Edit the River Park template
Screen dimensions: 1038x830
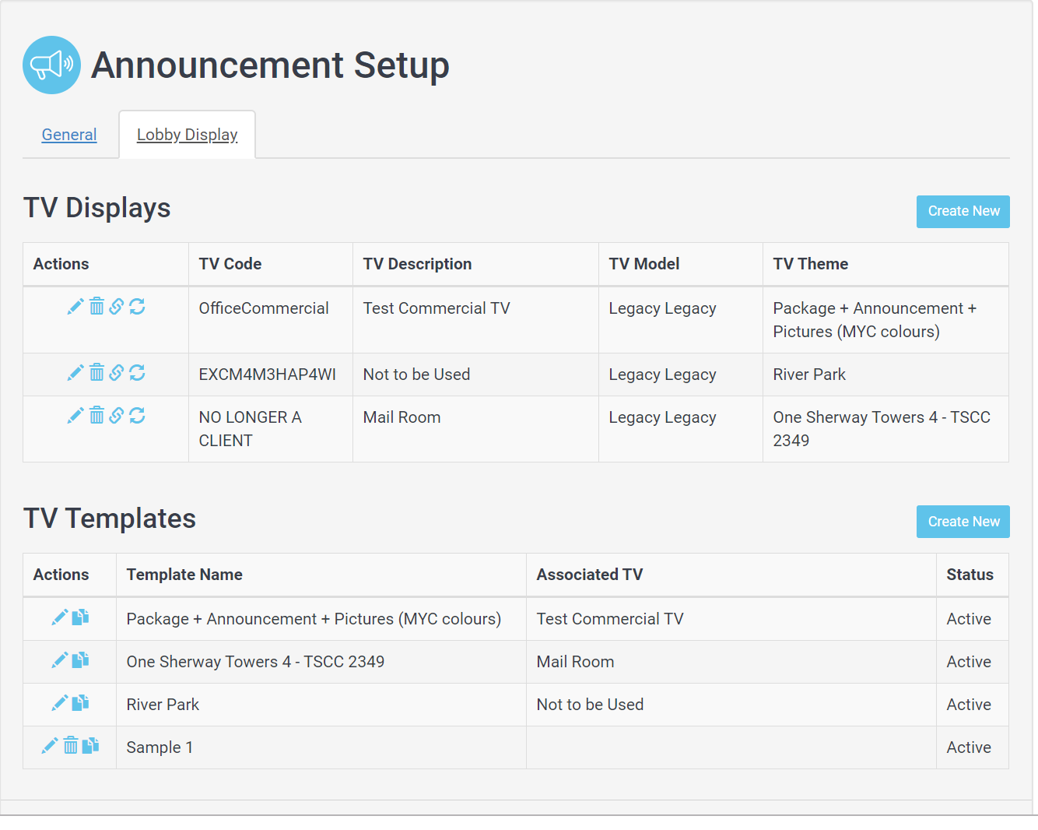(59, 704)
